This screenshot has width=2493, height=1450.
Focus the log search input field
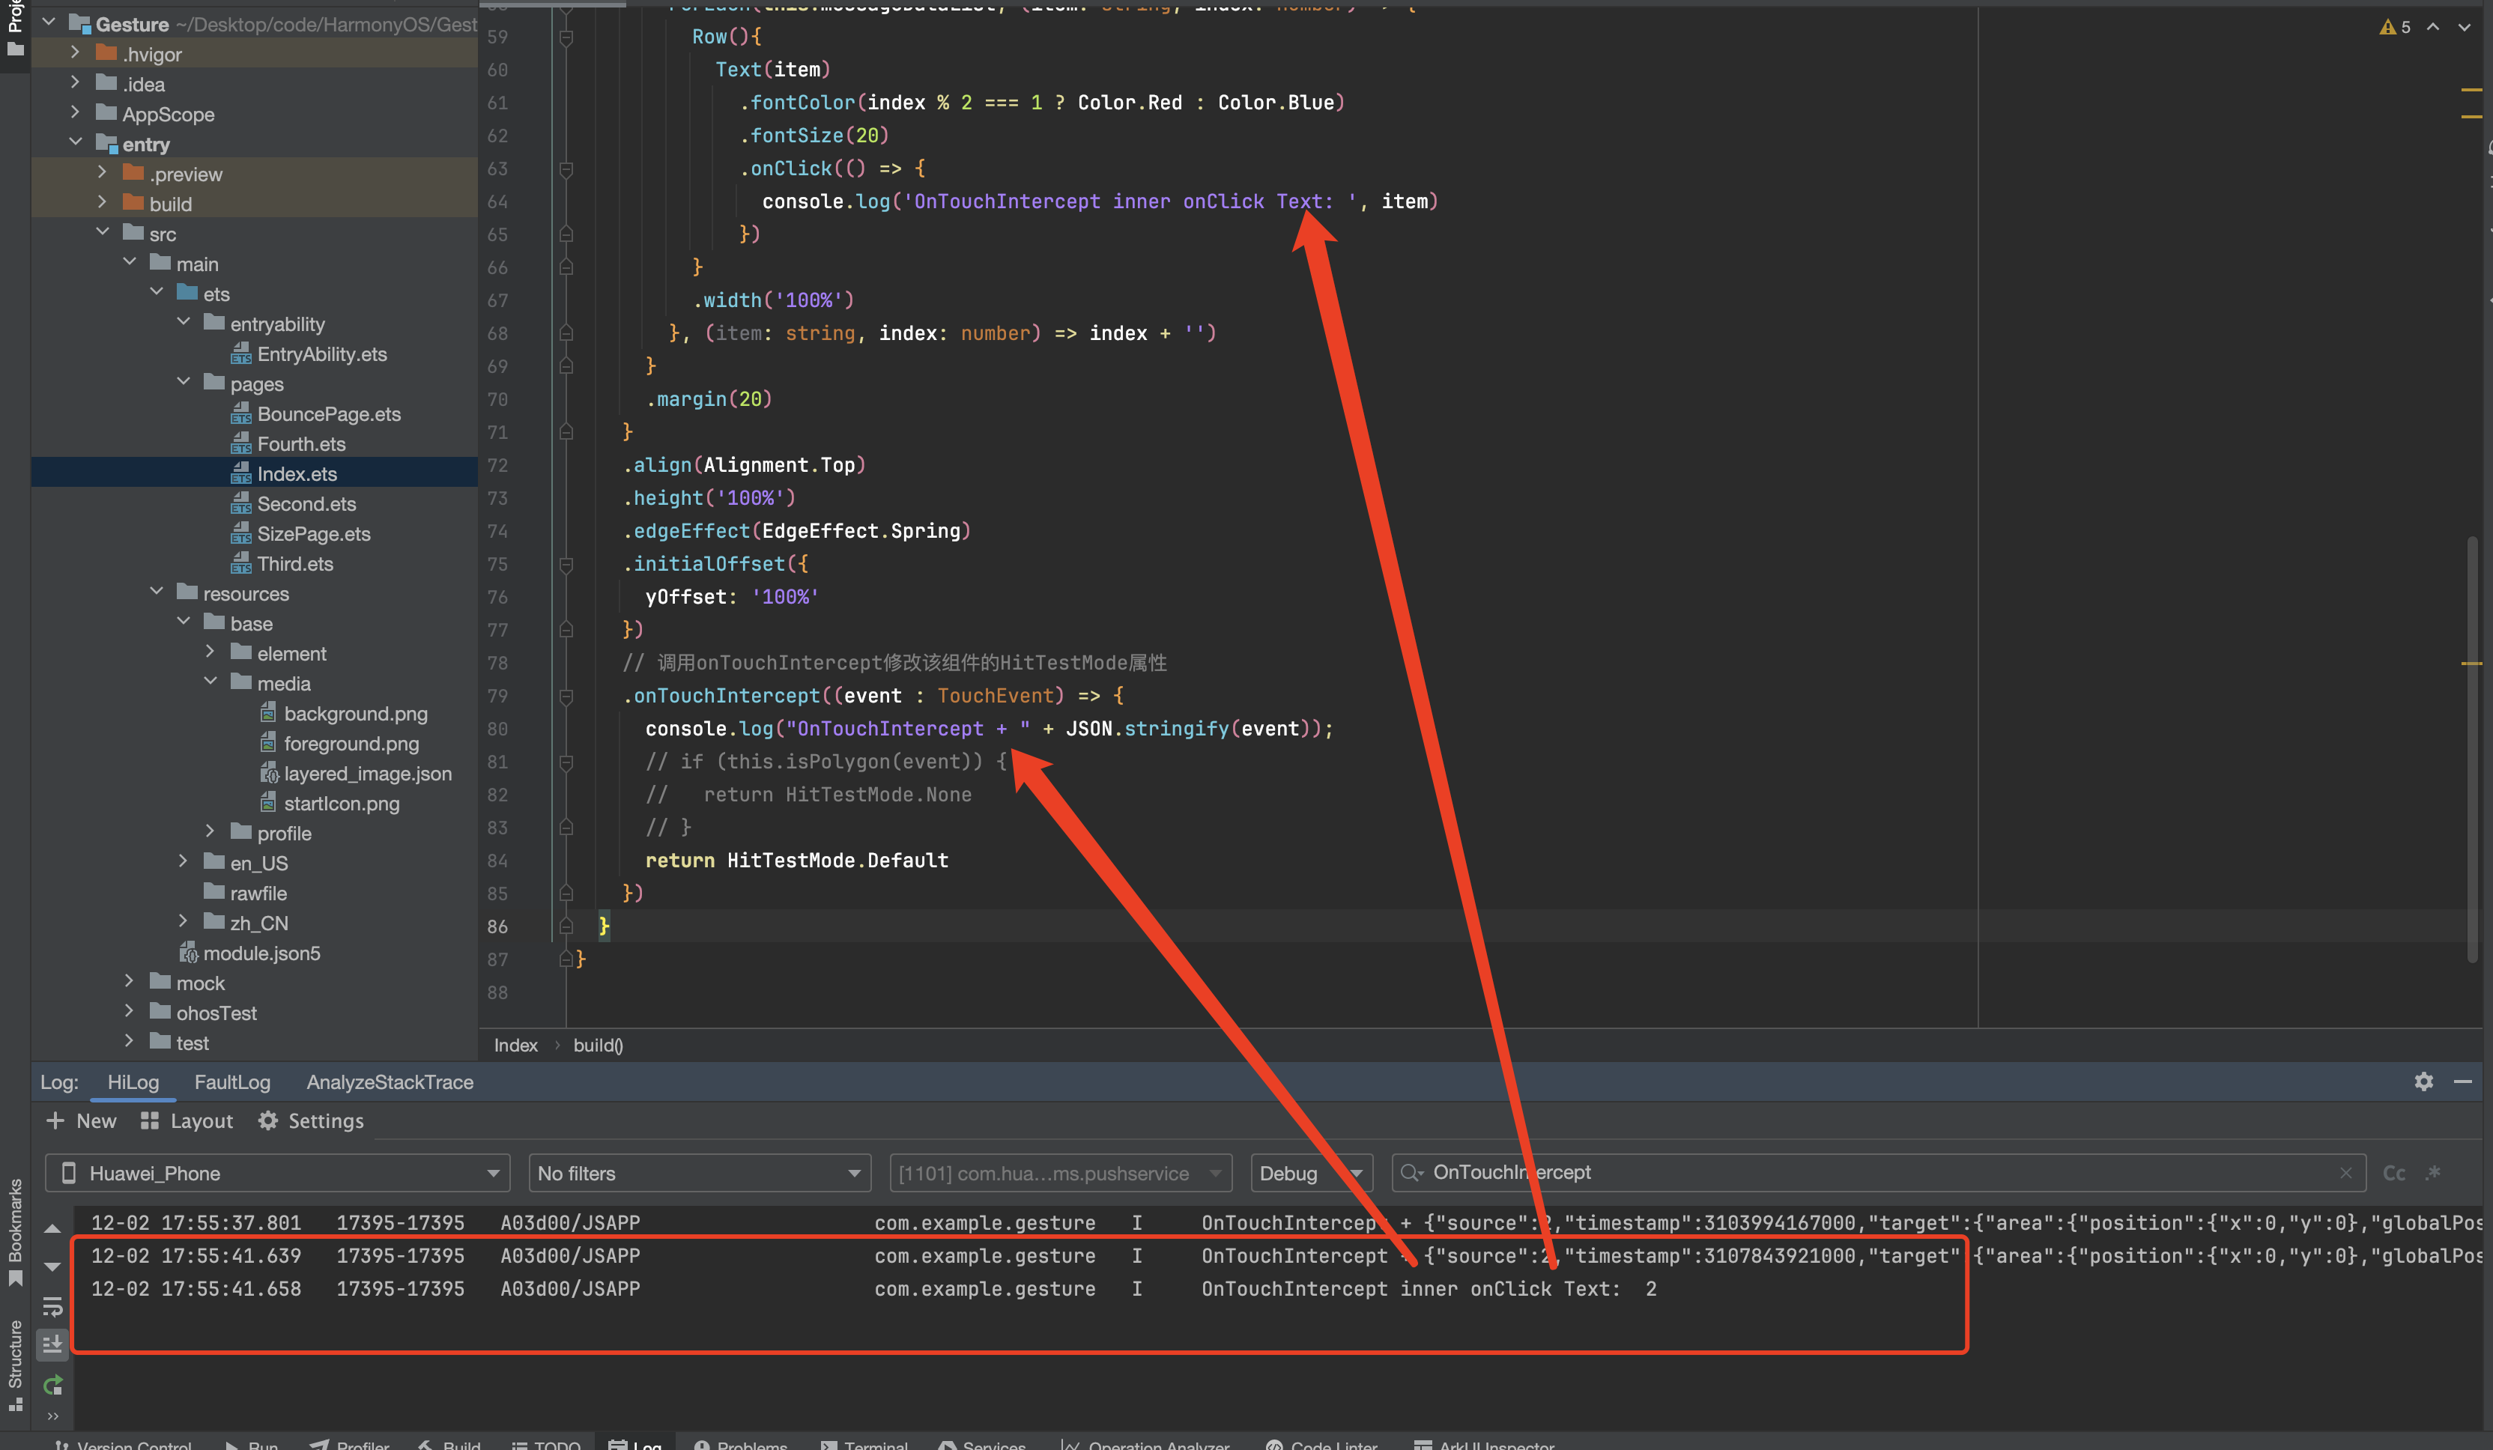pos(1878,1173)
